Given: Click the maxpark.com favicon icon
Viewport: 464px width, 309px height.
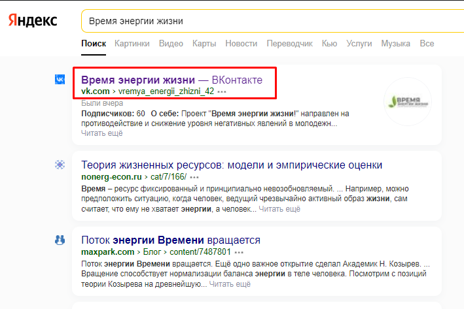Looking at the screenshot, I should pyautogui.click(x=60, y=240).
